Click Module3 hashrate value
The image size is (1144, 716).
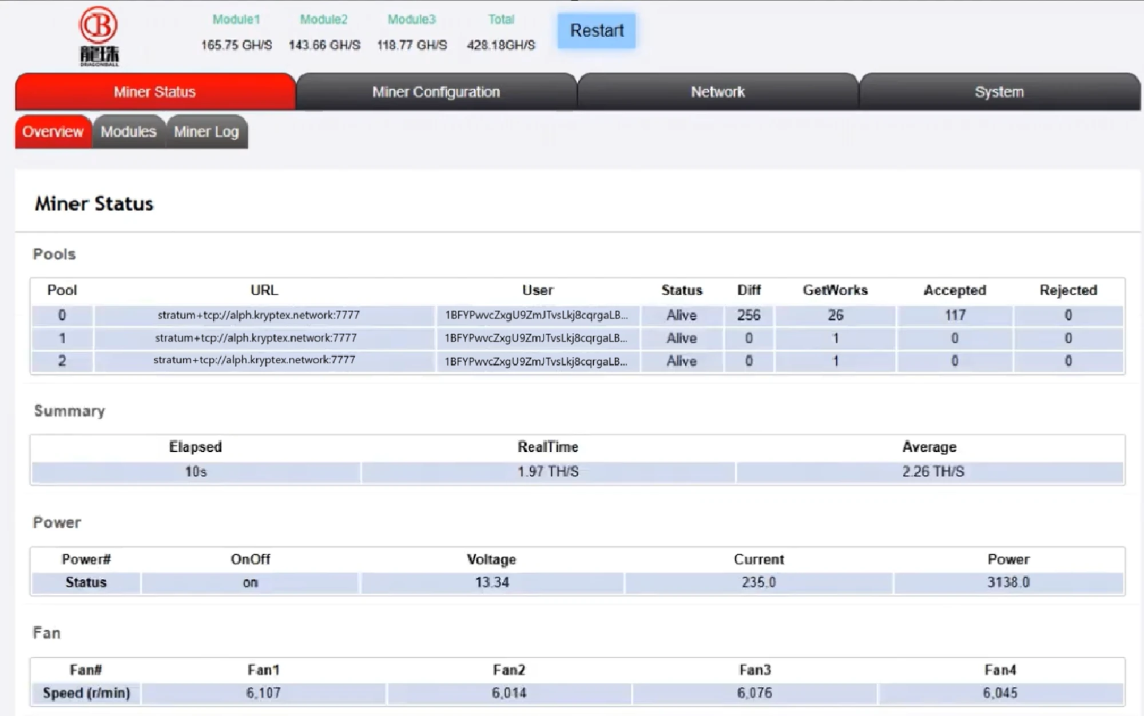(x=412, y=45)
